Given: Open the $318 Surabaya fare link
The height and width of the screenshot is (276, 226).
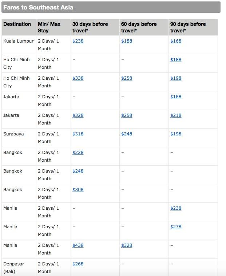Looking at the screenshot, I should click(x=78, y=134).
